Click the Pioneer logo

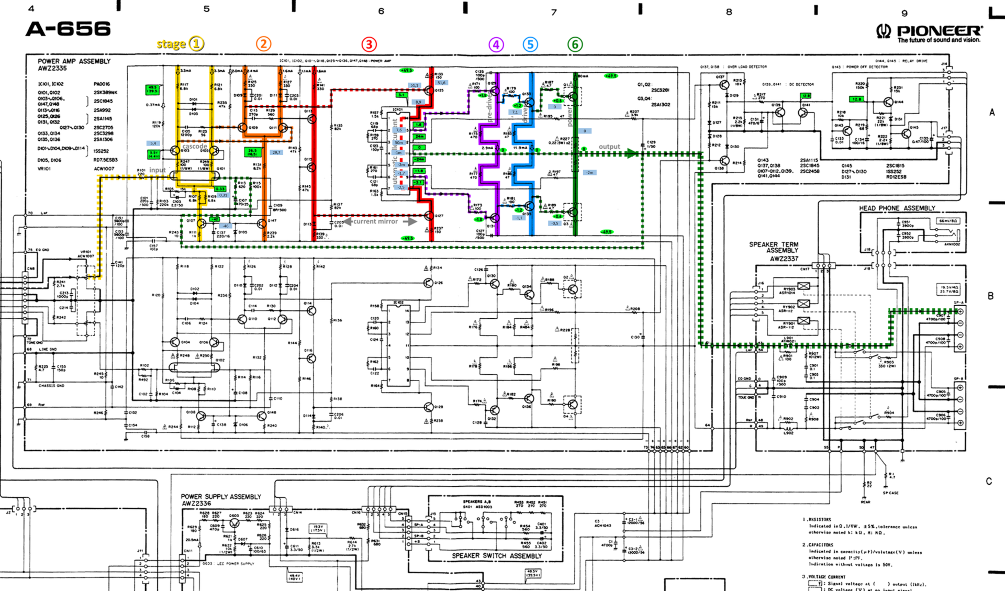tap(930, 34)
